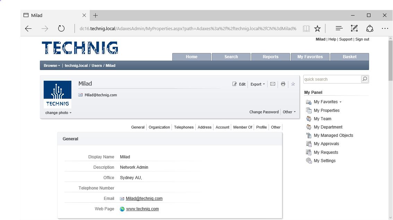This screenshot has height=220, width=393.
Task: Click the My Properties icon
Action: point(308,111)
